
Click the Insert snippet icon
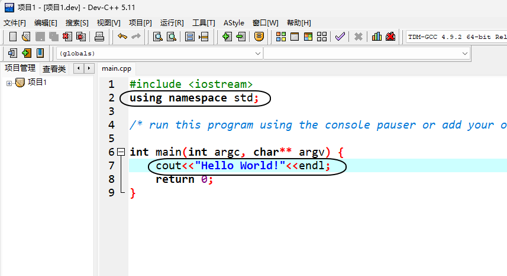coord(12,53)
